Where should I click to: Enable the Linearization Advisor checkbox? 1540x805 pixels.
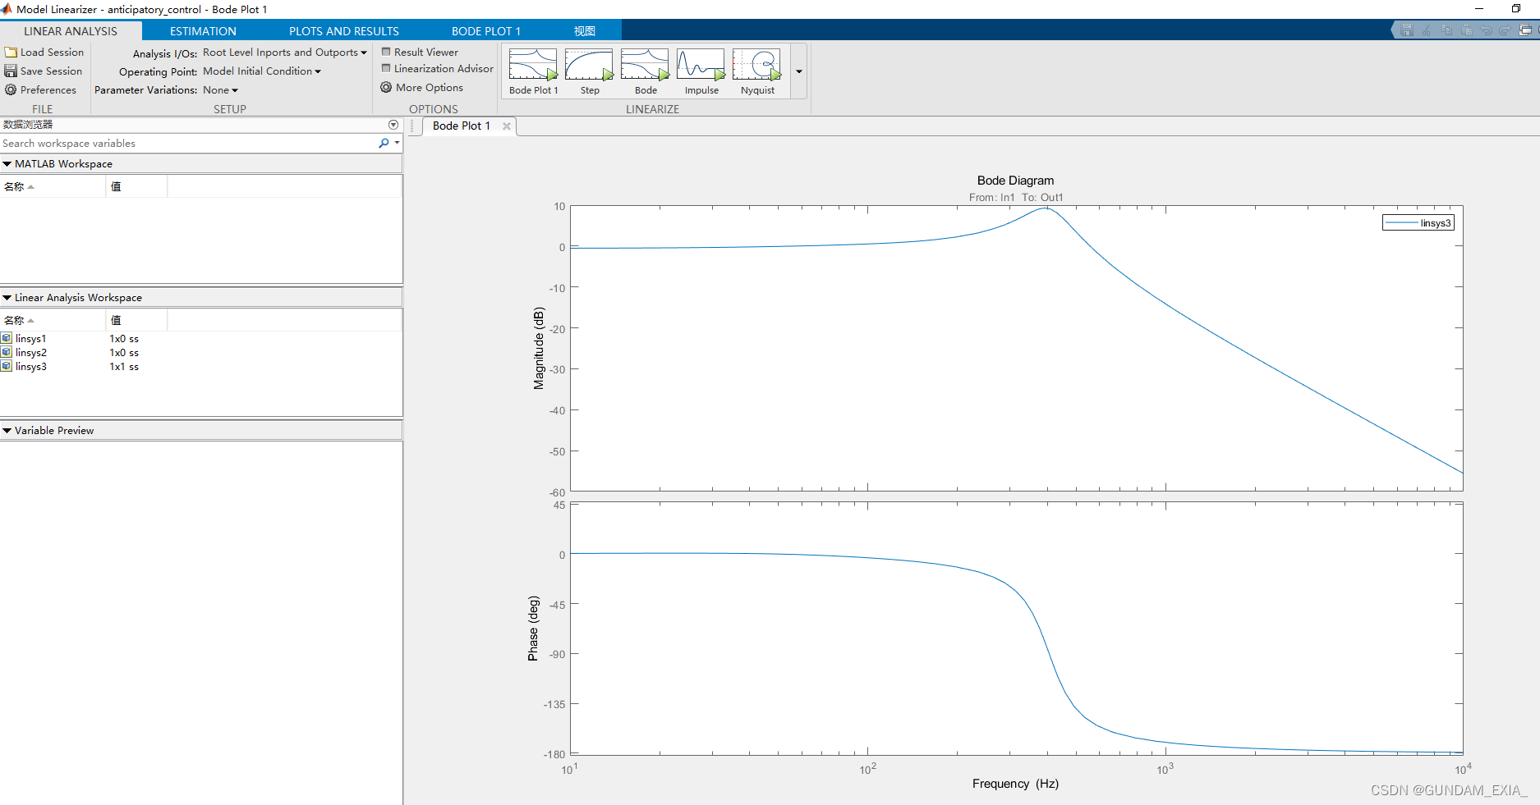[386, 69]
